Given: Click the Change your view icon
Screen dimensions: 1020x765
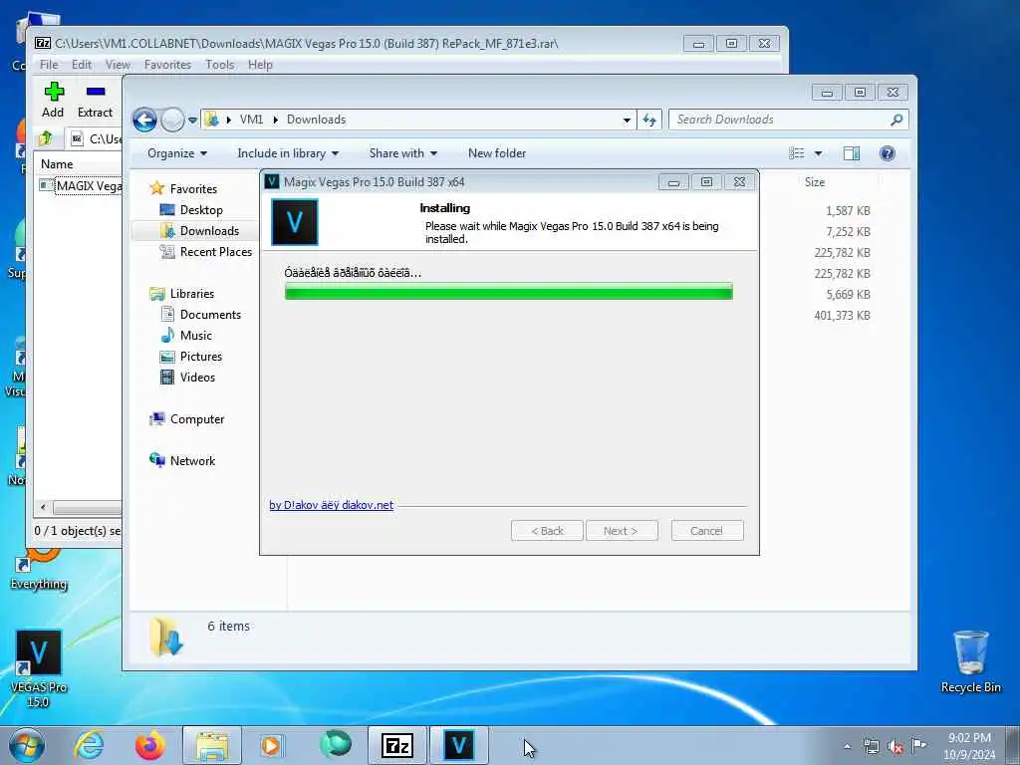Looking at the screenshot, I should point(796,153).
